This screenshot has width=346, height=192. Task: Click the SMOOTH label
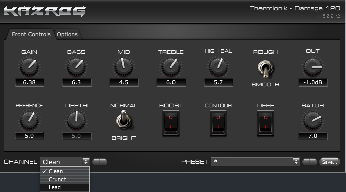click(265, 84)
